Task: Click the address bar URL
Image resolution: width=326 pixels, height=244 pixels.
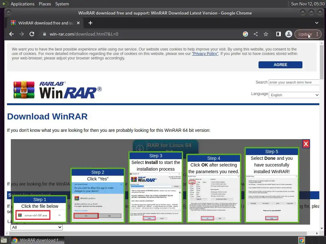Action: (x=84, y=34)
